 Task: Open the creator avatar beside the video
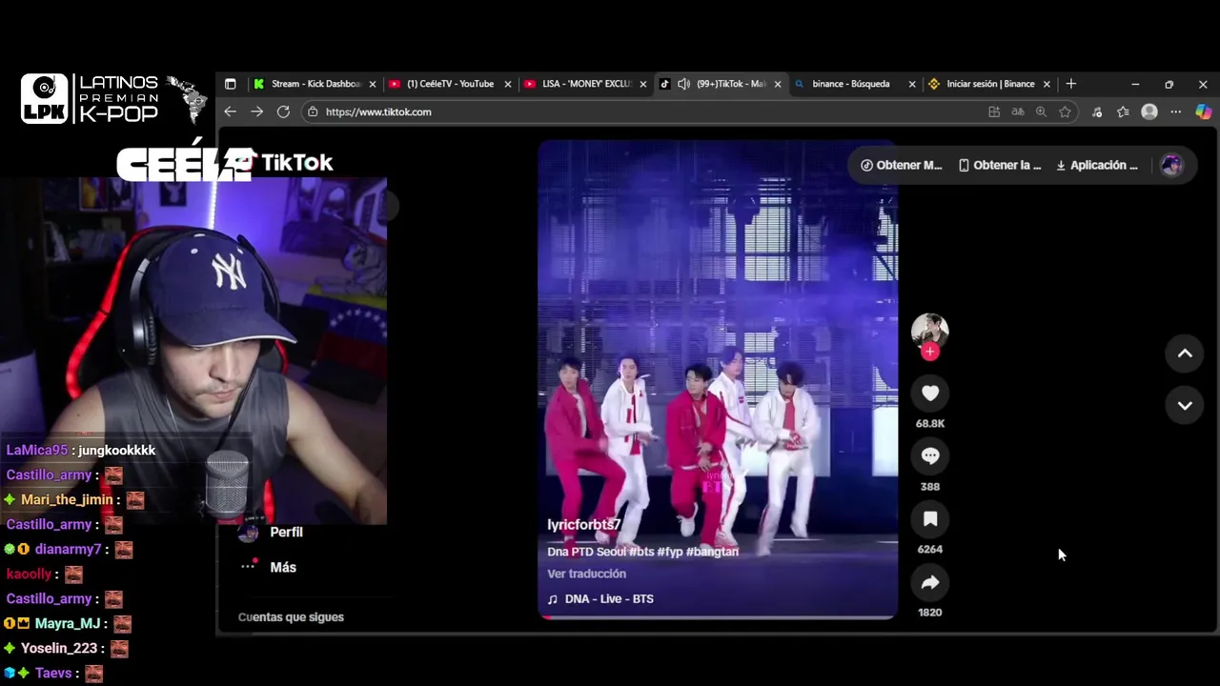[x=929, y=330]
